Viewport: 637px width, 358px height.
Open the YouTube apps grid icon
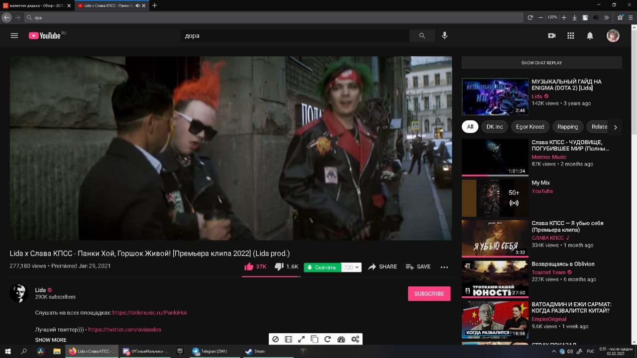coord(571,36)
